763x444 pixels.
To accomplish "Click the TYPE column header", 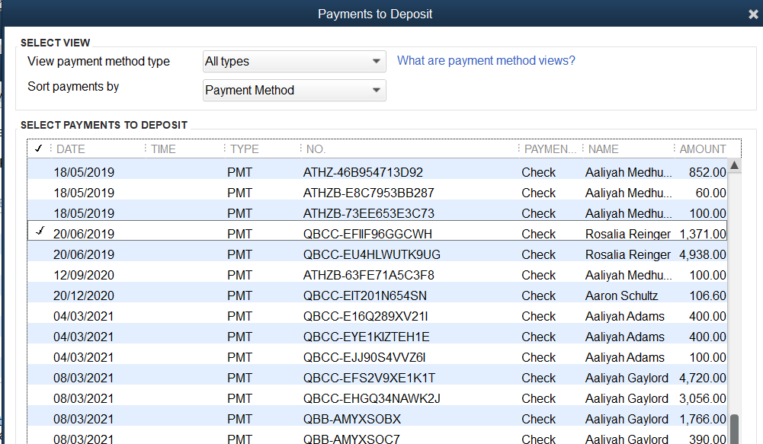I will tap(245, 149).
